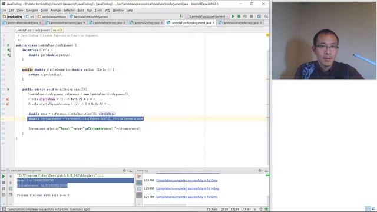This screenshot has width=377, height=212.
Task: Change line separator CRLF in the status bar
Action: point(234,210)
